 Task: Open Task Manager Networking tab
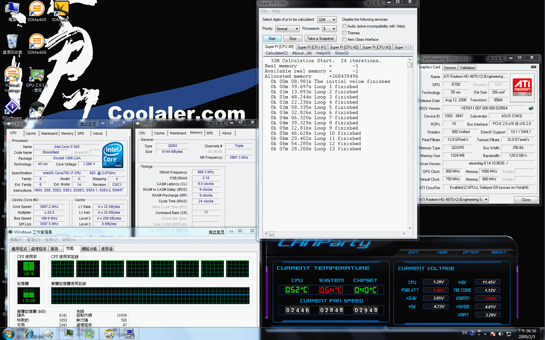89,249
